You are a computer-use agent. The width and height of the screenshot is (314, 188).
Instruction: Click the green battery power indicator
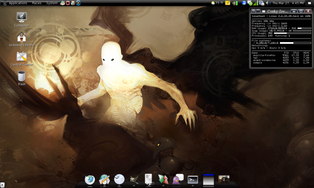[x=235, y=3]
